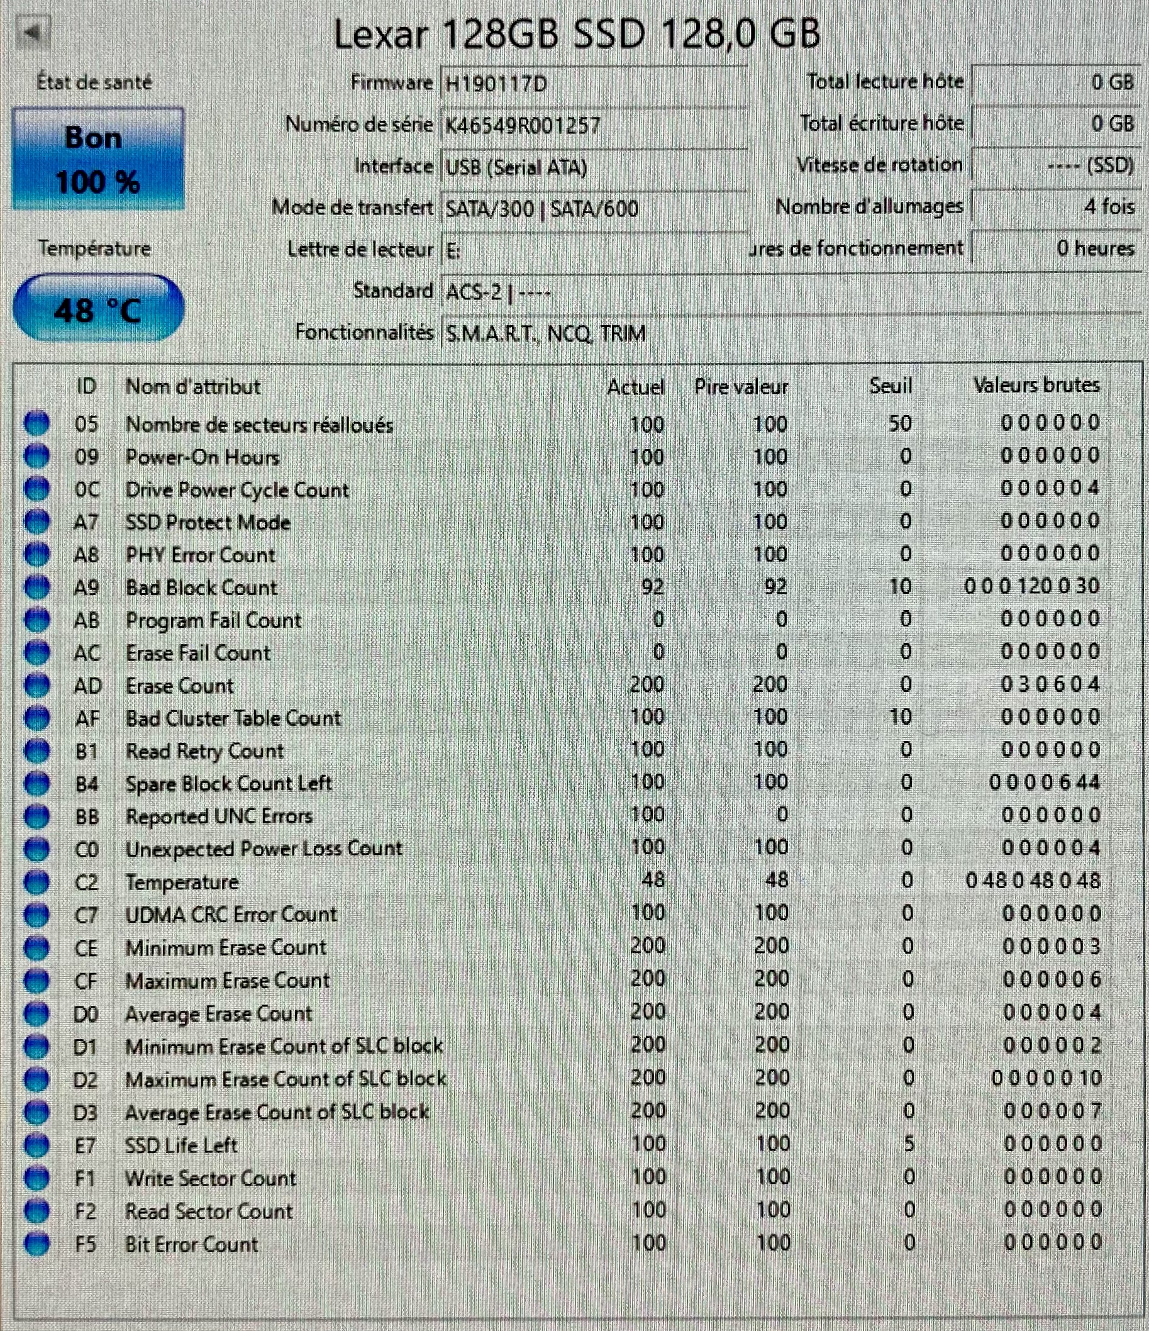Select the Spare Block Count Left attribute name
This screenshot has height=1331, width=1149.
(229, 784)
